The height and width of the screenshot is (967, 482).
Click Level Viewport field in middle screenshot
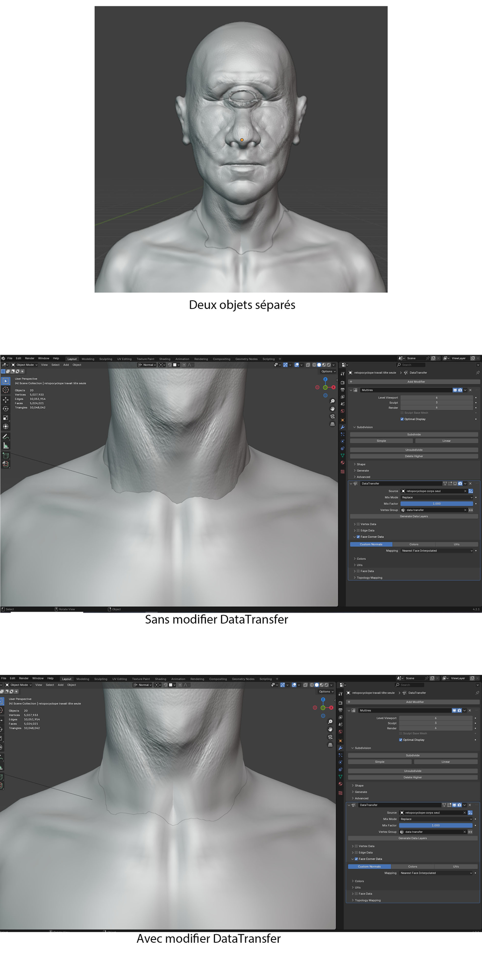pyautogui.click(x=437, y=397)
